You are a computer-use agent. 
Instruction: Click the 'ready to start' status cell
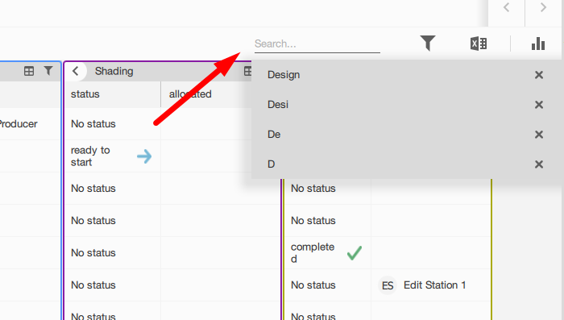point(112,156)
